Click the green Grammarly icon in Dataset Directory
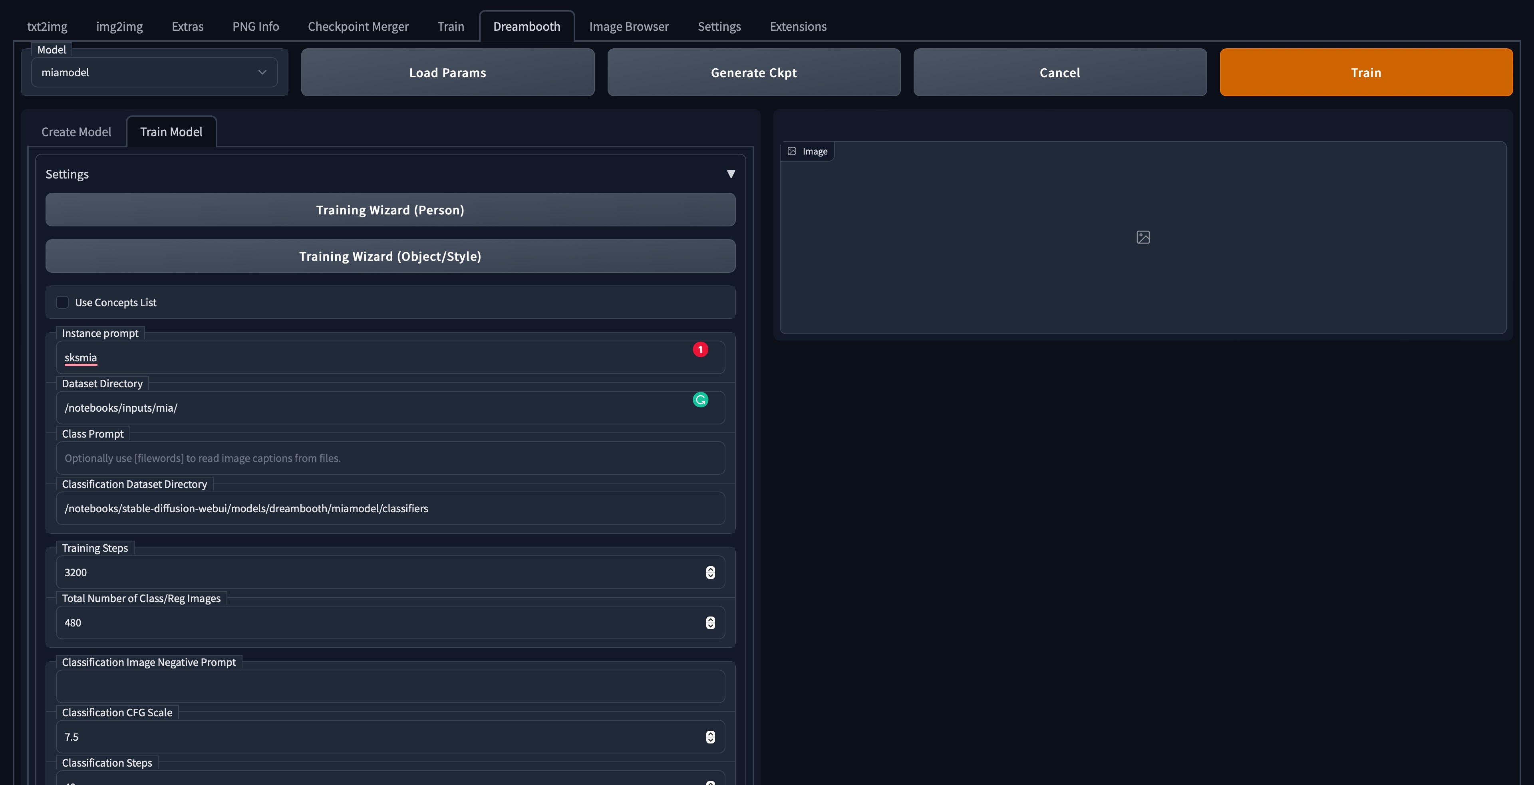The image size is (1534, 785). [x=700, y=400]
